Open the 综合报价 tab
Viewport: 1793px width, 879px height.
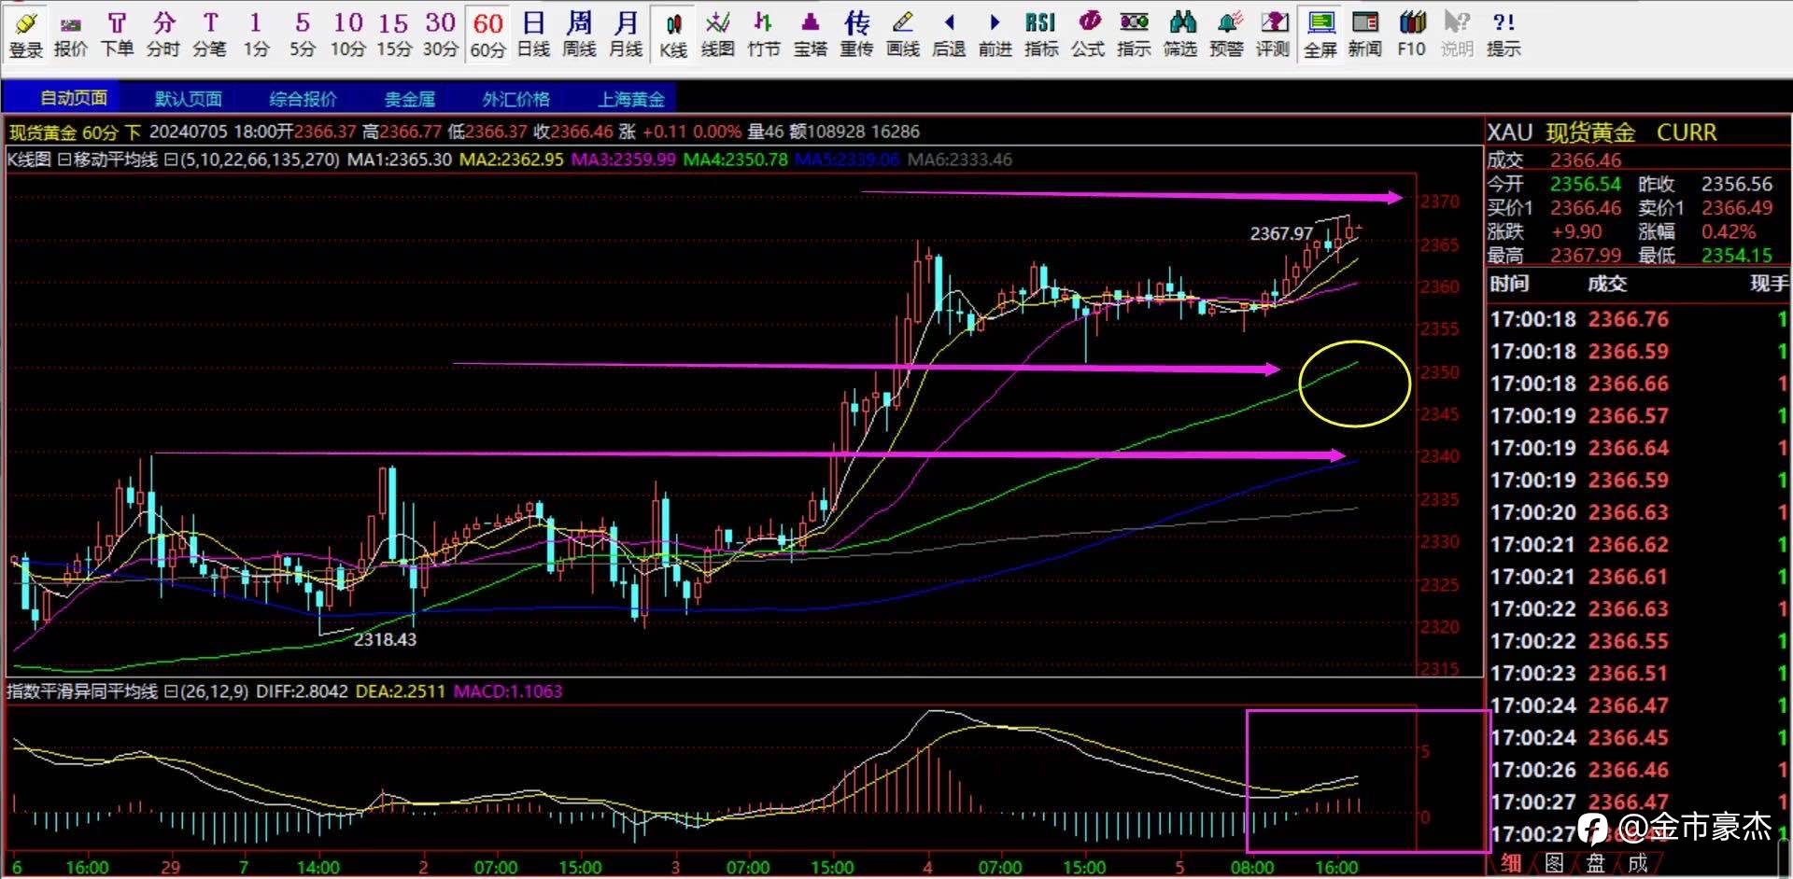pos(303,99)
